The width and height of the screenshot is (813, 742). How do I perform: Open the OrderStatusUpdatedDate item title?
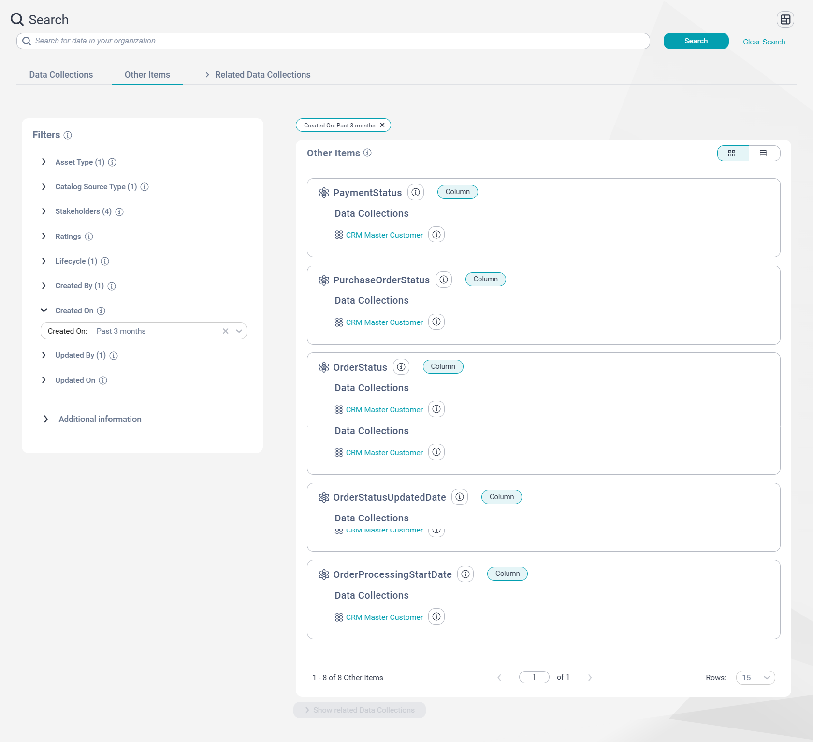coord(390,497)
